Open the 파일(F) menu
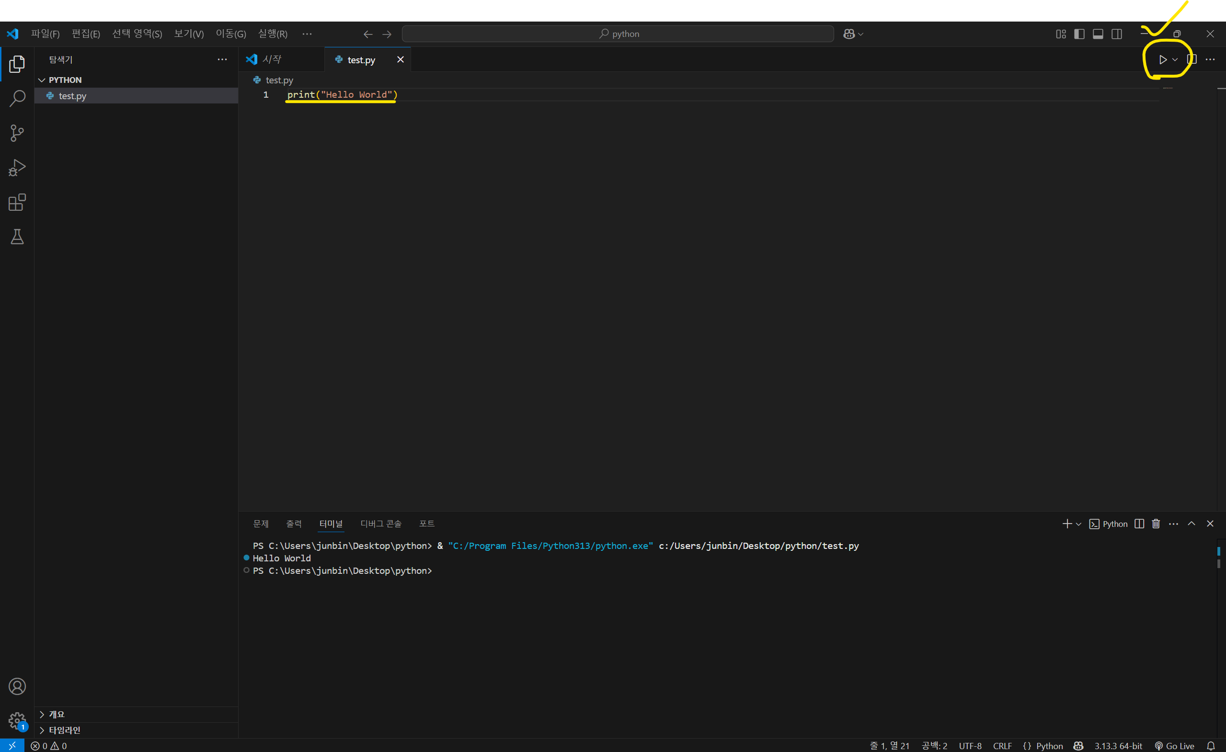1226x752 pixels. pyautogui.click(x=46, y=34)
